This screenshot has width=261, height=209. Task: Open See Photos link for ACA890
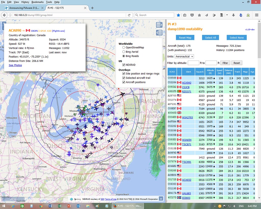[15, 65]
